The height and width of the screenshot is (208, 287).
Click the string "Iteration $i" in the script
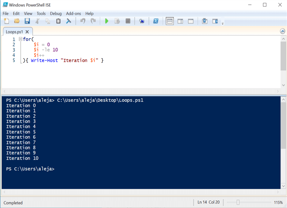[79, 60]
